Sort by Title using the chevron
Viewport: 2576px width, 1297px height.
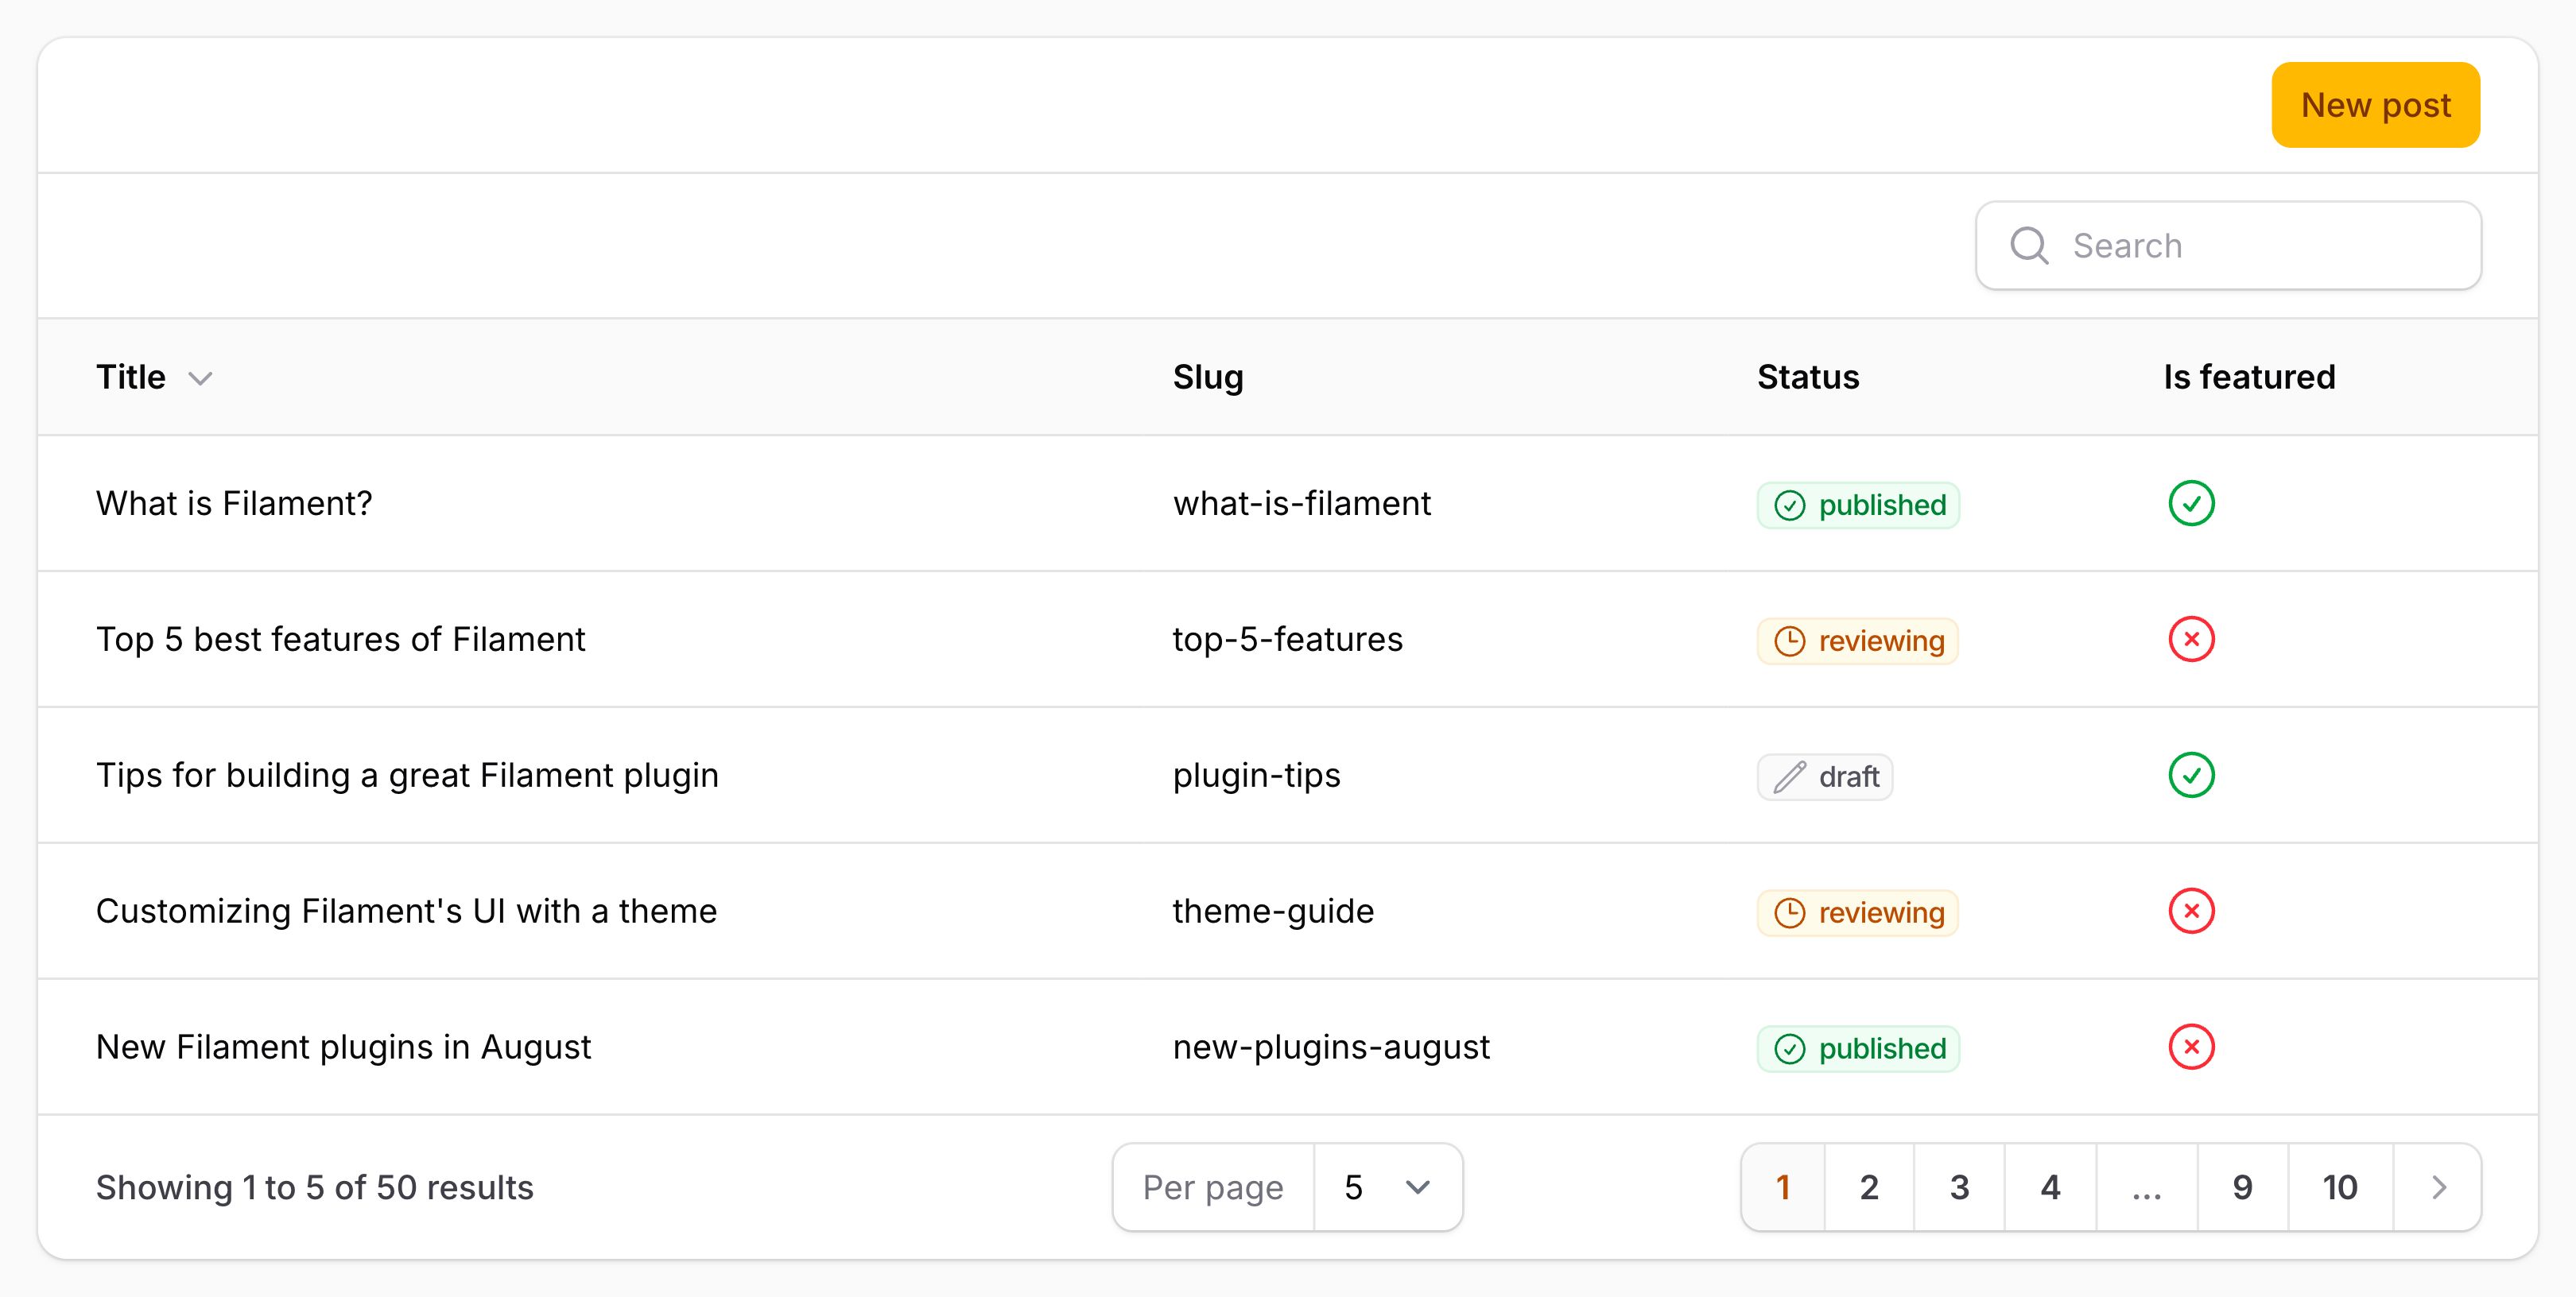coord(201,377)
